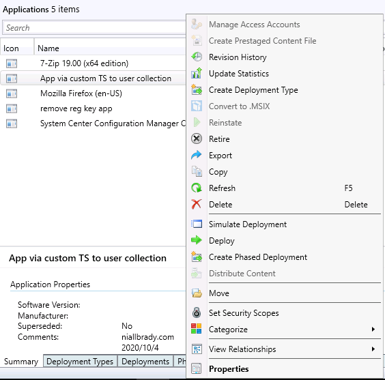
Task: Open the View Relationships menu entry
Action: point(284,349)
